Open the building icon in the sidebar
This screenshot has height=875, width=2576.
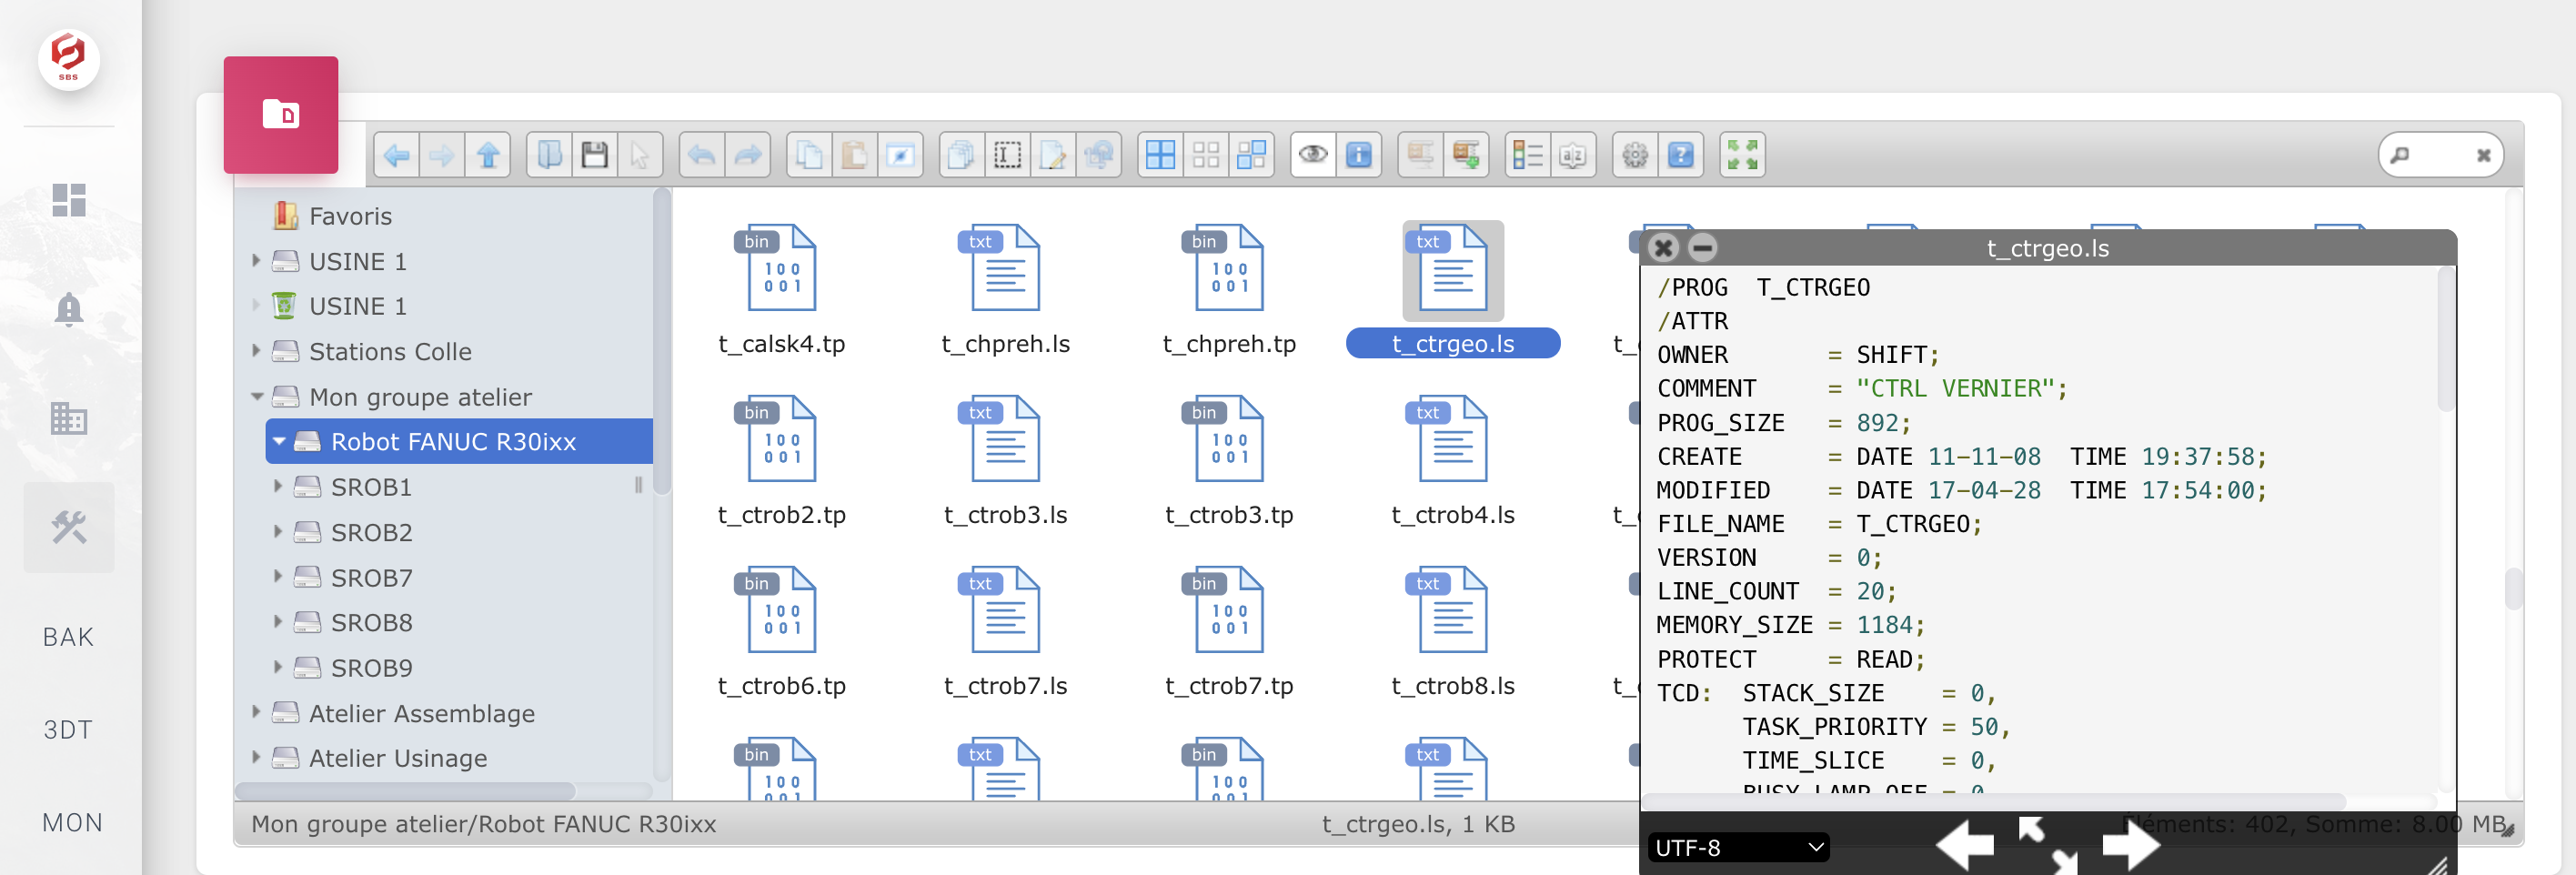tap(69, 418)
